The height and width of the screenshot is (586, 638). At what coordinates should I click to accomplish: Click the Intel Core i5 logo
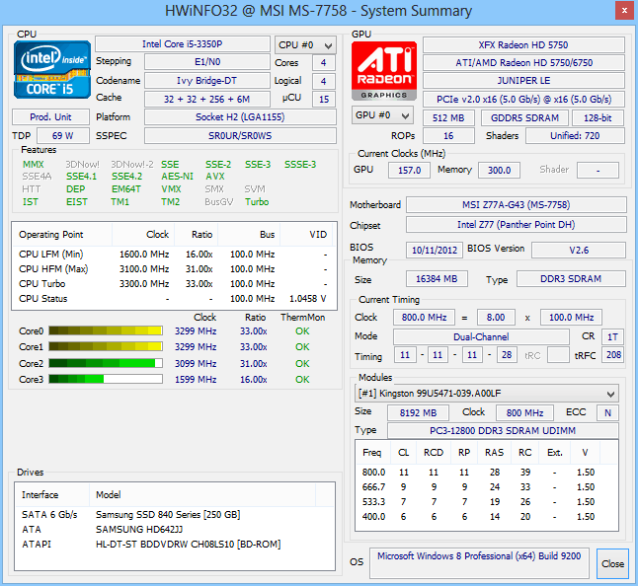(x=51, y=71)
